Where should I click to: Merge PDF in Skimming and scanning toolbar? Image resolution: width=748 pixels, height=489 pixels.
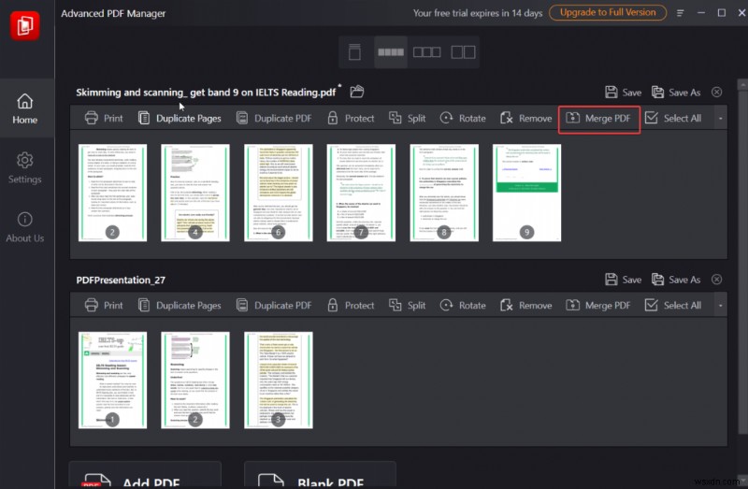tap(598, 119)
